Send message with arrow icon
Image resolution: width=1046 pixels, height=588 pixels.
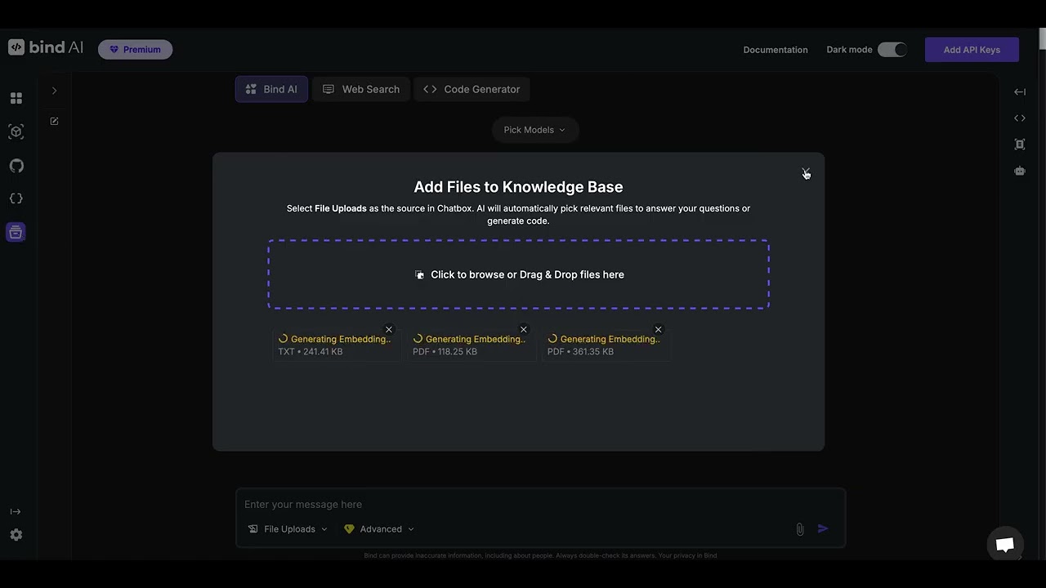[823, 529]
